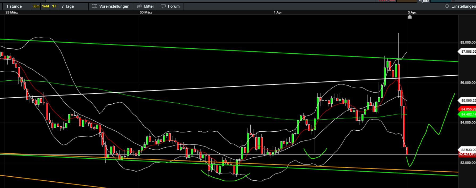This screenshot has width=476, height=188.
Task: Click the 86.000 axis price label
Action: (468, 82)
